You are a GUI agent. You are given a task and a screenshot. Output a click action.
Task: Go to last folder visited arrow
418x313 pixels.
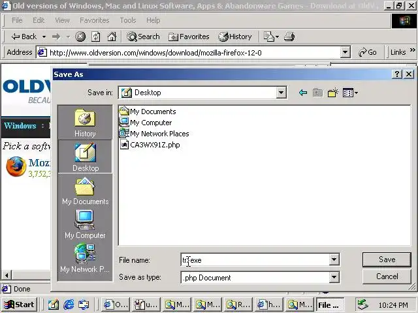click(303, 93)
